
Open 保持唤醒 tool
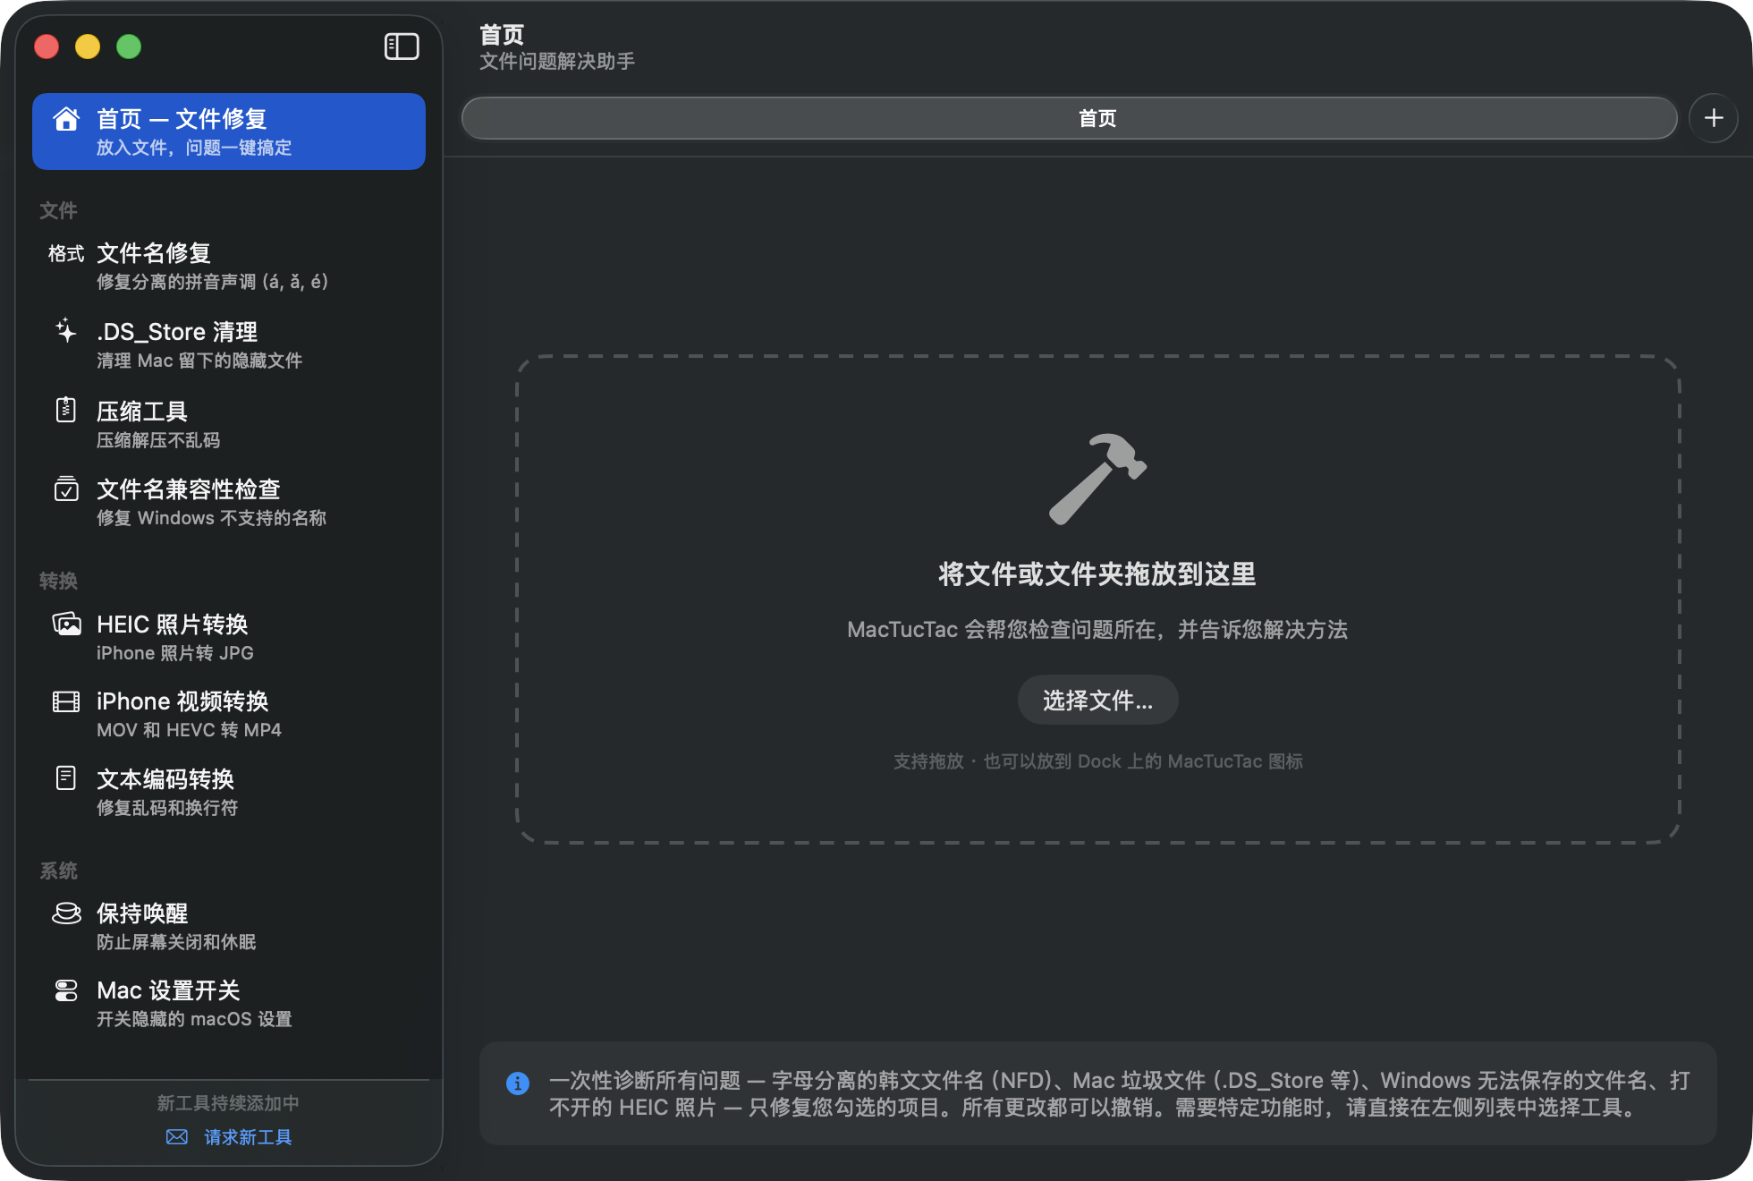tap(229, 926)
